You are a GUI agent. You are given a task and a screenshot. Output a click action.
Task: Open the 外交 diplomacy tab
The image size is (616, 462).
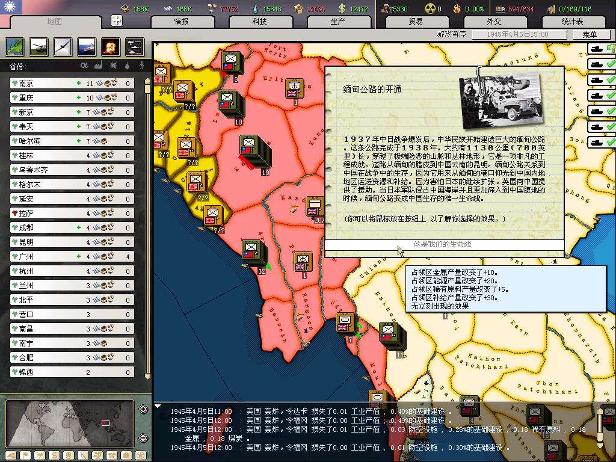pos(494,22)
